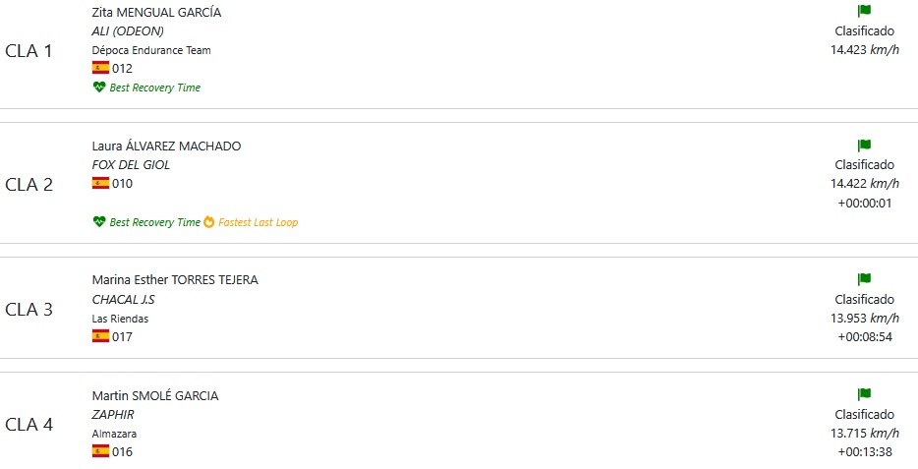Click horse name CHACAL J.S
The height and width of the screenshot is (469, 918).
(x=123, y=300)
